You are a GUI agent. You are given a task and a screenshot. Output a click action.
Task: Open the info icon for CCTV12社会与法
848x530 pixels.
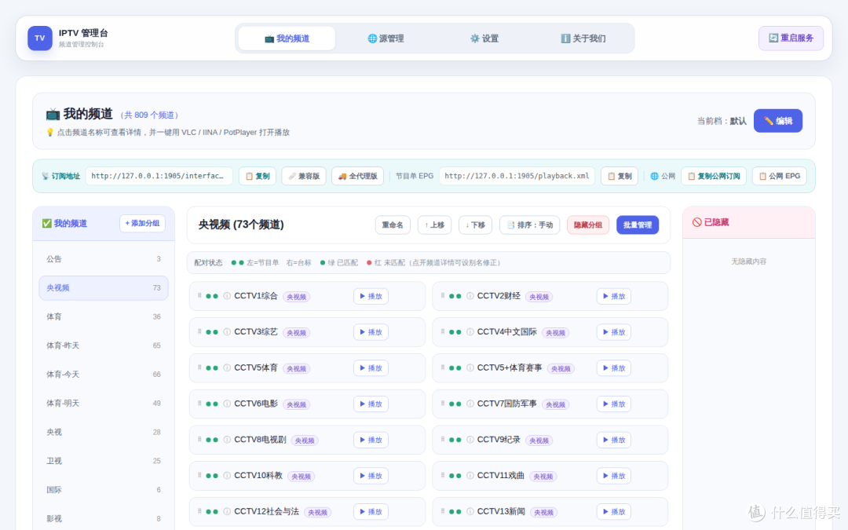(227, 512)
